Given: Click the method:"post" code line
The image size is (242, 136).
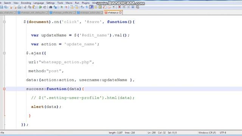Looking at the screenshot, I should click(x=46, y=71).
